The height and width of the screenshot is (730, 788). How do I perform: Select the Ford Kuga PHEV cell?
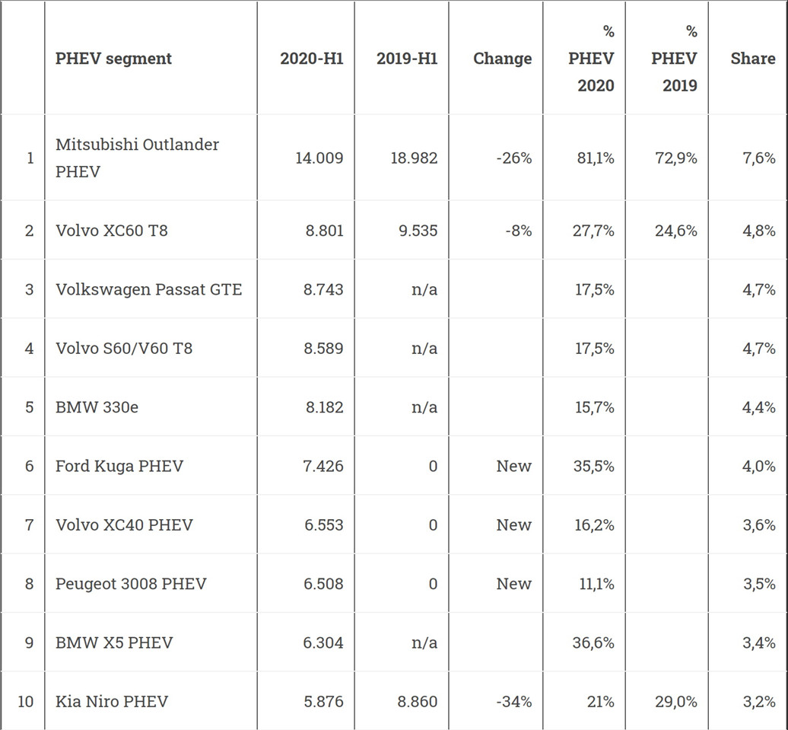pos(119,466)
